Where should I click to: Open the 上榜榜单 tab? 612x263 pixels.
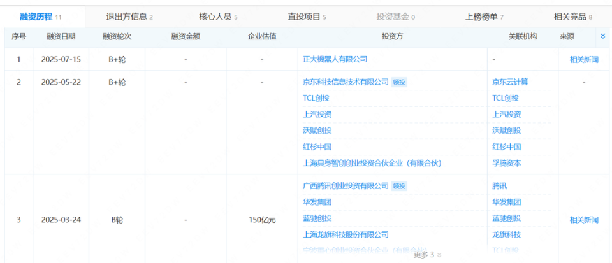[x=484, y=17]
